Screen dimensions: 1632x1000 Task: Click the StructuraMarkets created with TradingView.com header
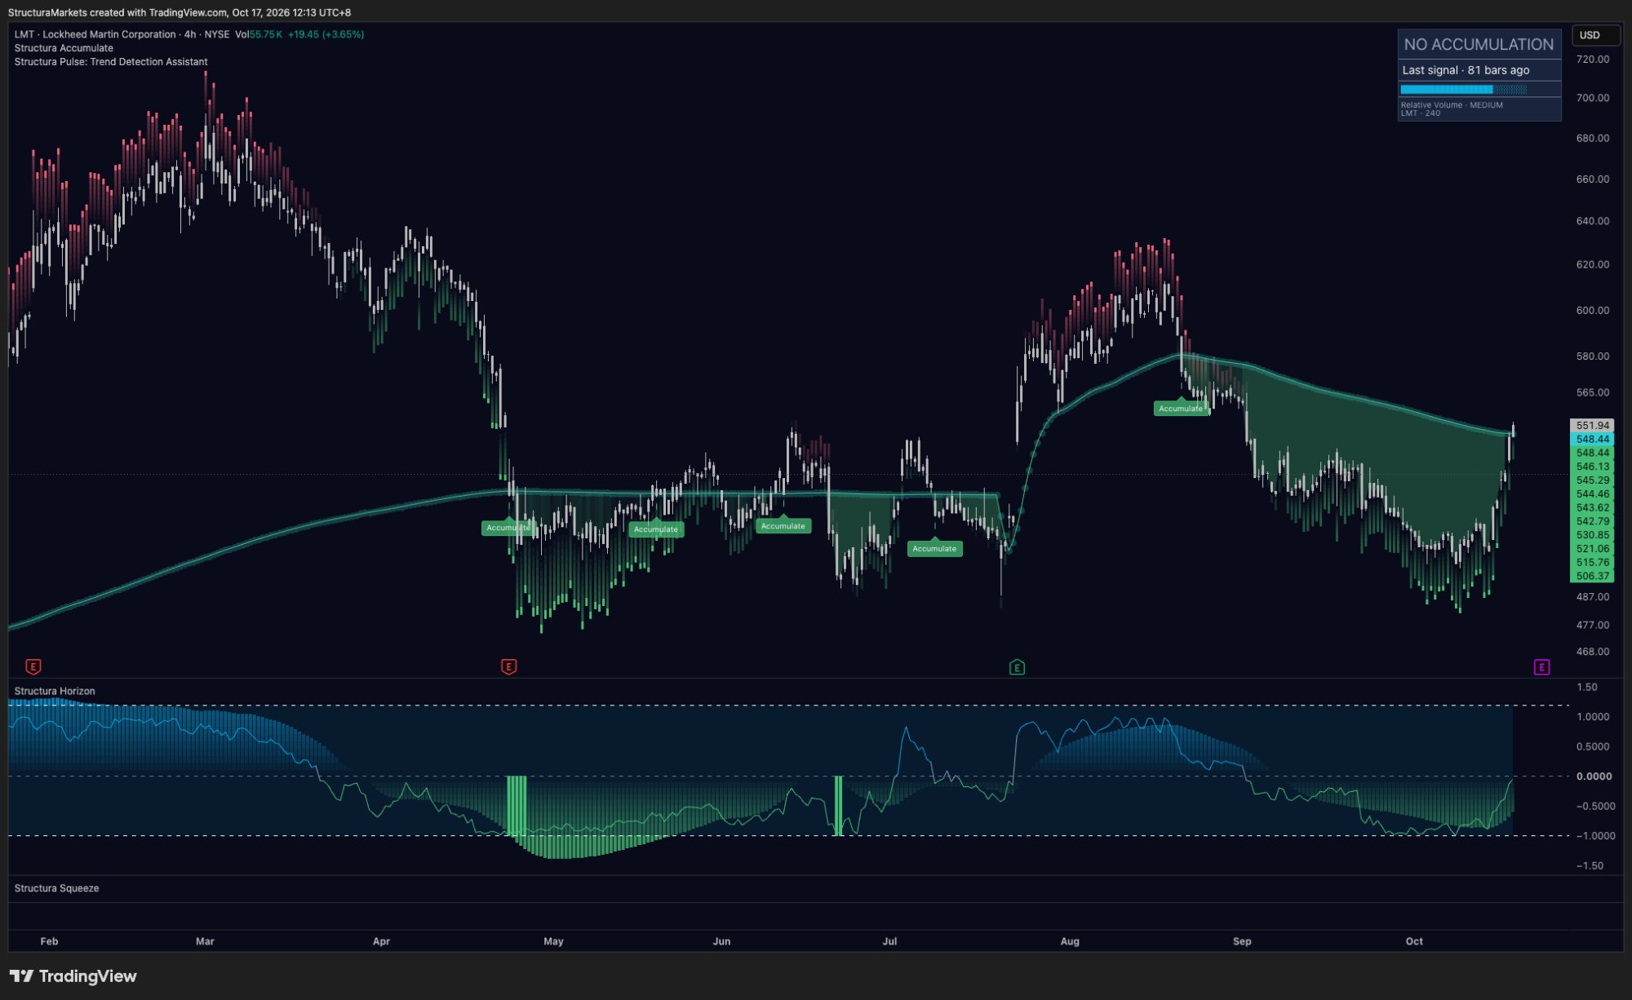180,12
